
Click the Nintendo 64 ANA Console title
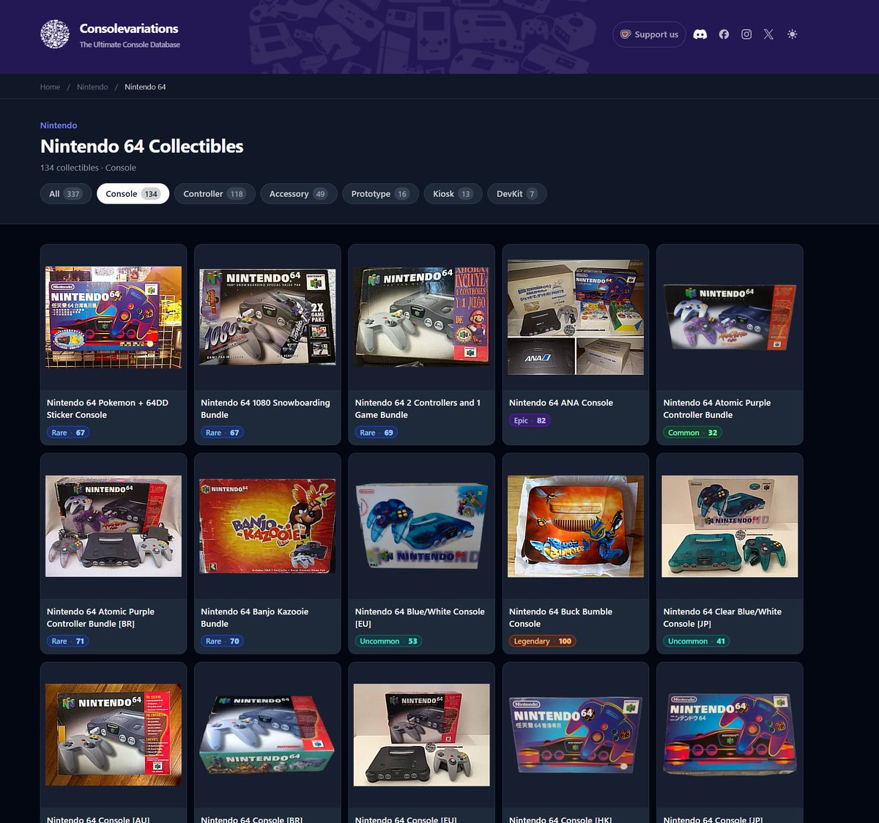pyautogui.click(x=561, y=403)
